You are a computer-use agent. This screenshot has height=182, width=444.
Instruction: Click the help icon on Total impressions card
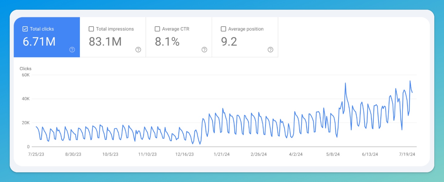(x=138, y=50)
